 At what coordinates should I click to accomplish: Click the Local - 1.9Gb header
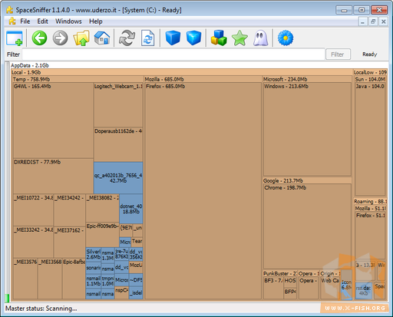click(182, 72)
